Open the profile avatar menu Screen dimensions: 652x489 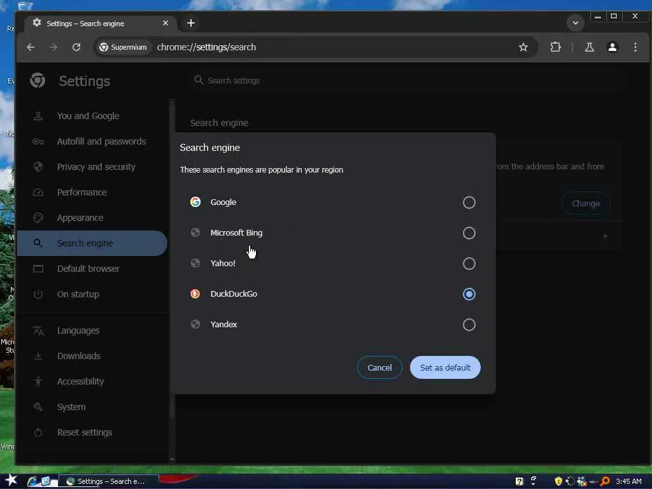click(x=612, y=47)
